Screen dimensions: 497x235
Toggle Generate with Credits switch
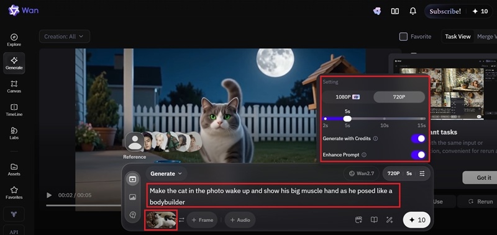418,138
